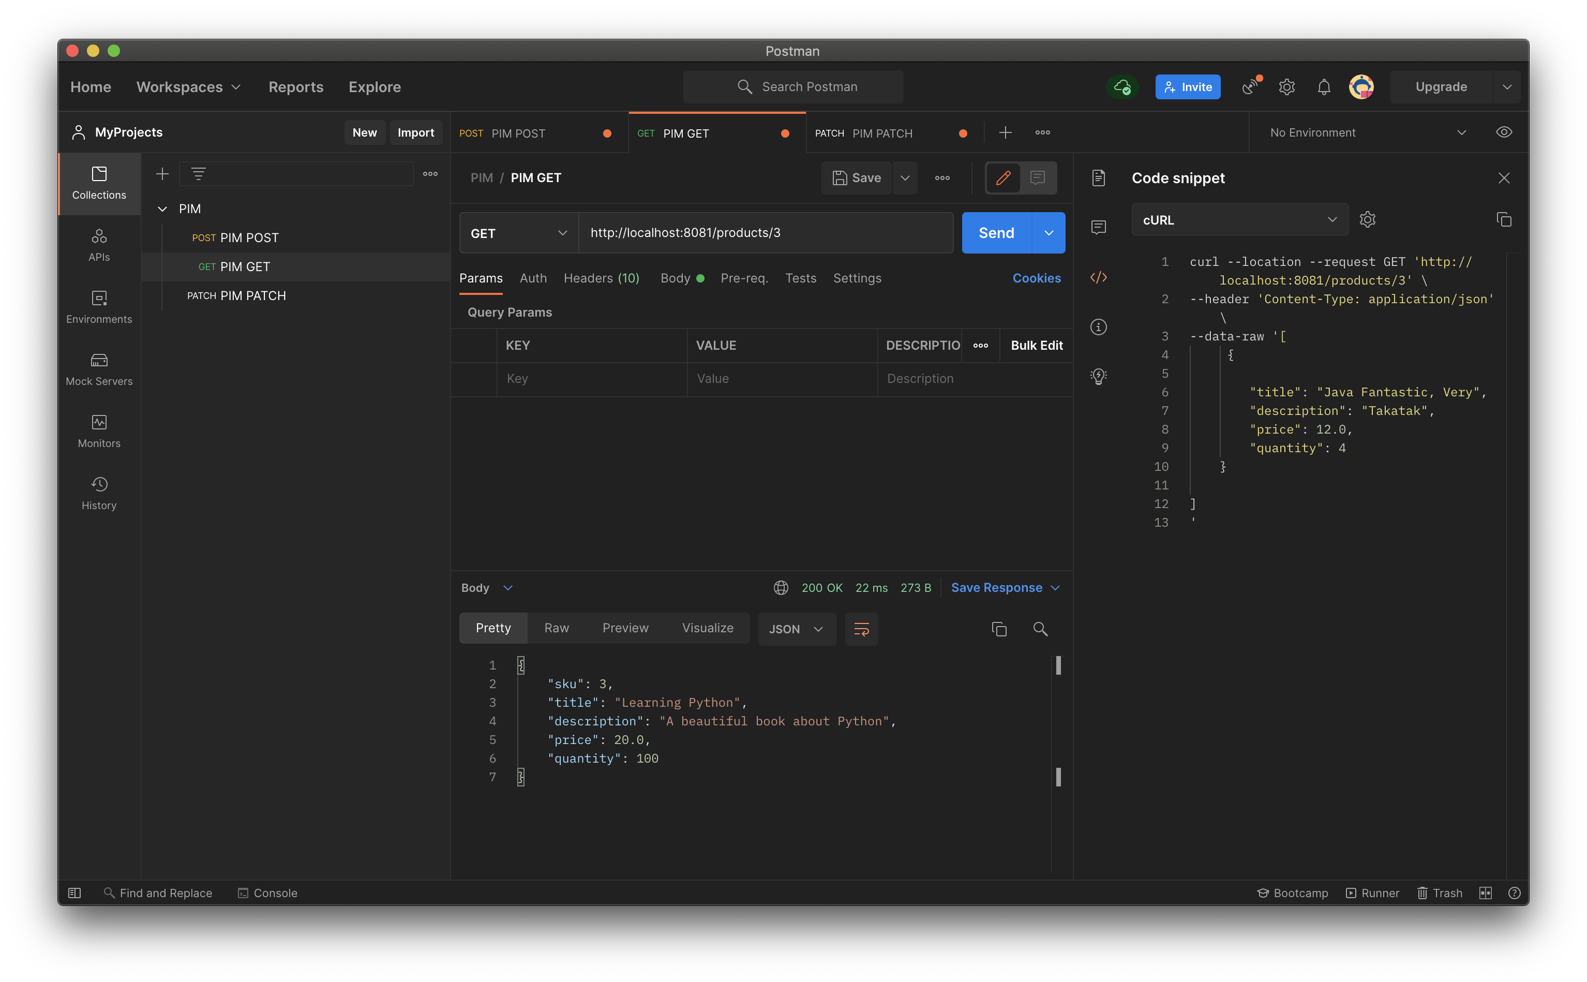Open the related collections lightbulb icon
Viewport: 1587px width, 982px height.
[1099, 377]
